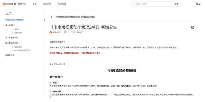Click the Kuaishou 快手电商 logo
Image resolution: width=205 pixels, height=102 pixels.
pos(9,4)
